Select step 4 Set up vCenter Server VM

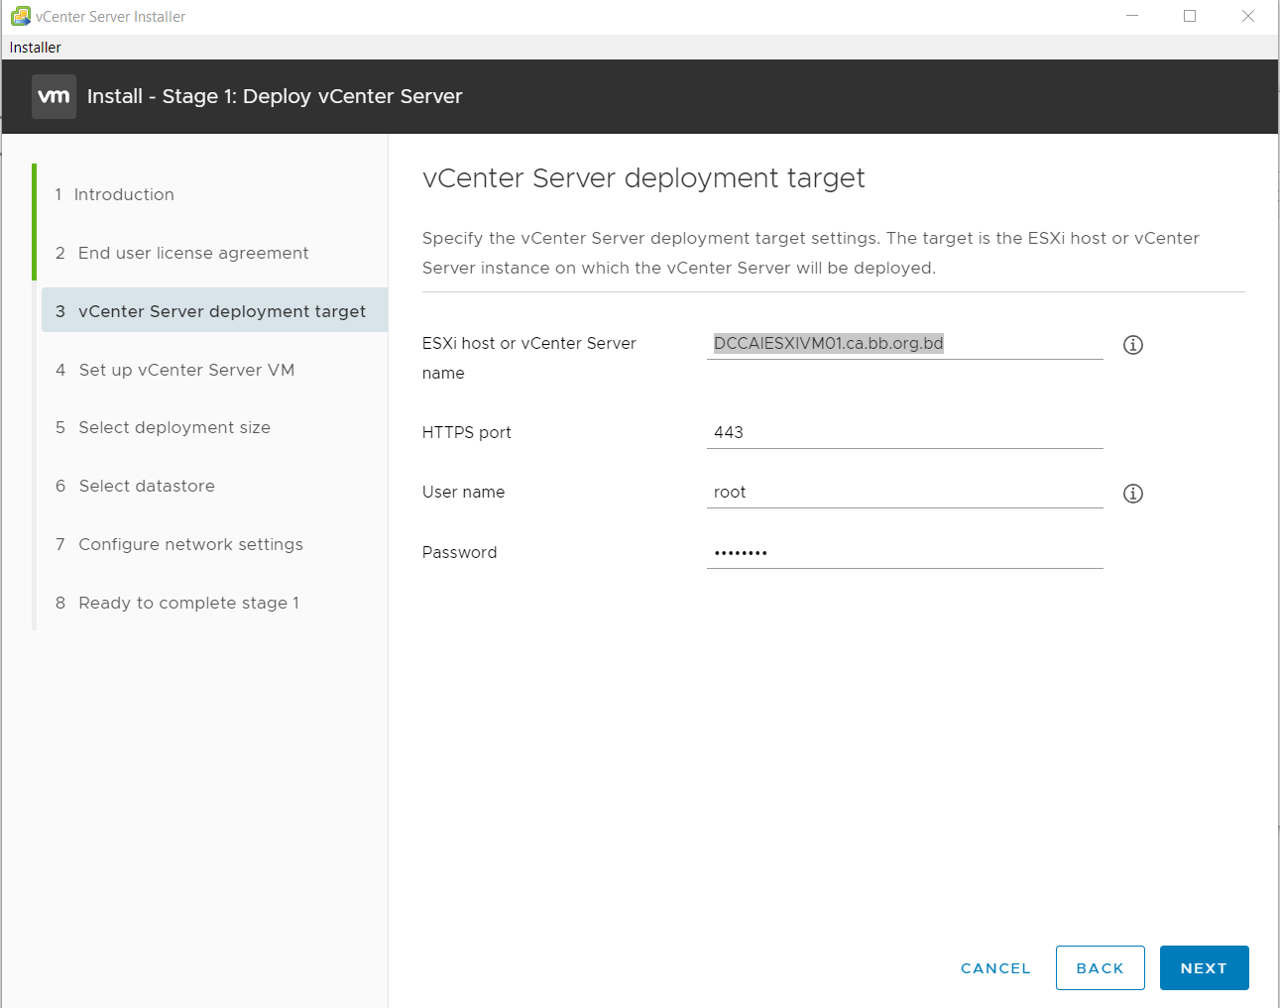(x=175, y=370)
